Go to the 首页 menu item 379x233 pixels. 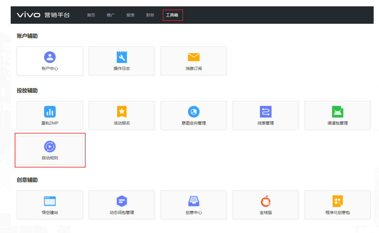91,15
